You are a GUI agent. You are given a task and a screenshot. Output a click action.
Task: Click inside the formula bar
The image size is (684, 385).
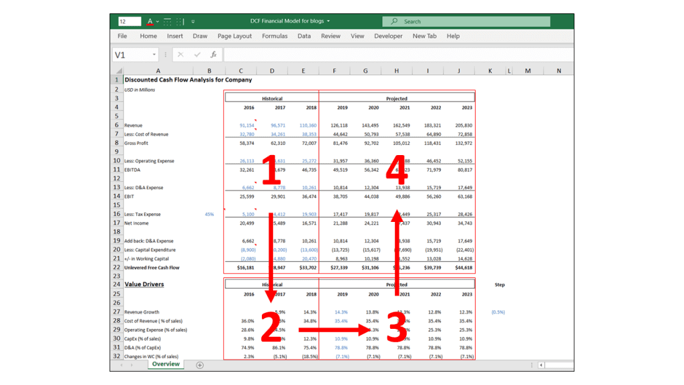(399, 55)
